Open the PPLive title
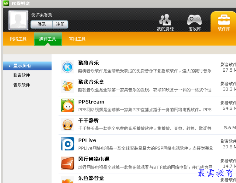The image size is (236, 183). pyautogui.click(x=87, y=140)
